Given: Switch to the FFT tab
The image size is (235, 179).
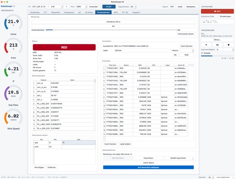Looking at the screenshot, I should (x=45, y=13).
